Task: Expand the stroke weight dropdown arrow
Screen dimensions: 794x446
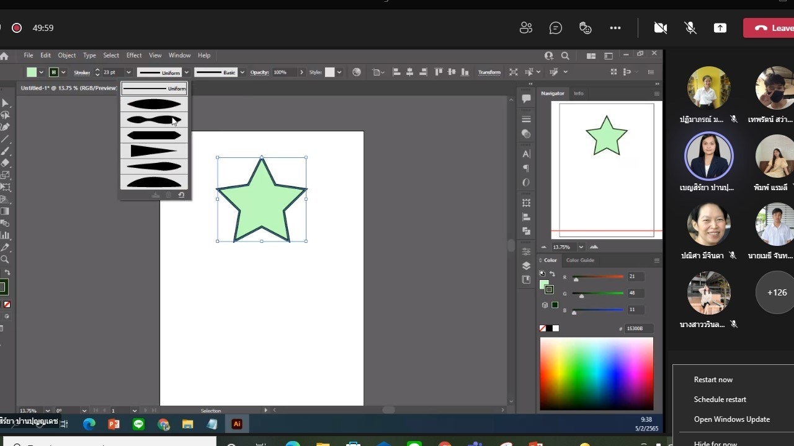Action: click(128, 72)
